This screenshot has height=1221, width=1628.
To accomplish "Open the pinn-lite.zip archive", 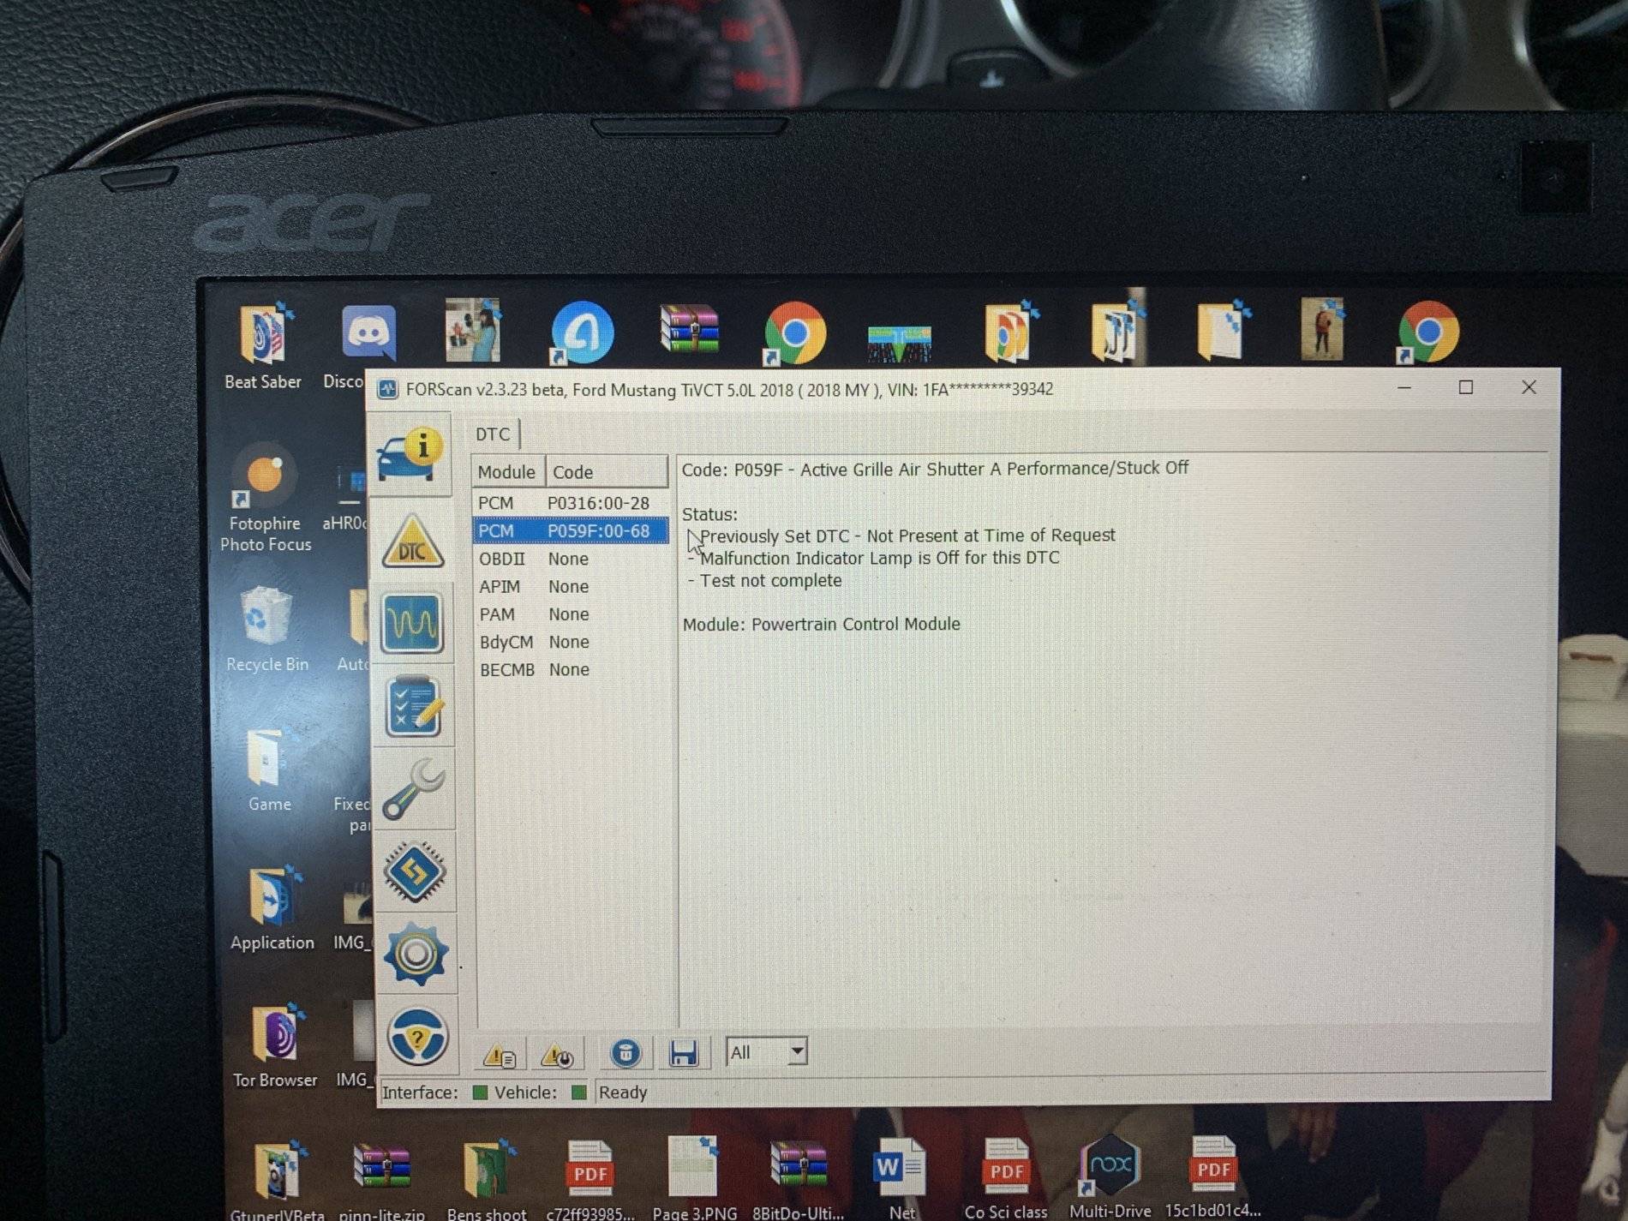I will click(381, 1181).
